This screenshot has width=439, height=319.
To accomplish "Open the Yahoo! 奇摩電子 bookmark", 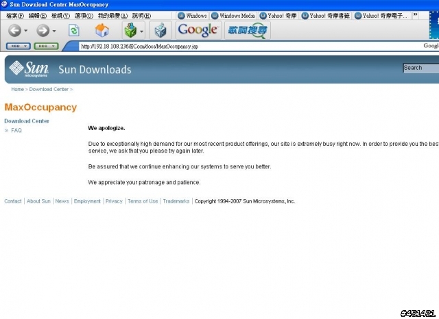I will click(381, 16).
